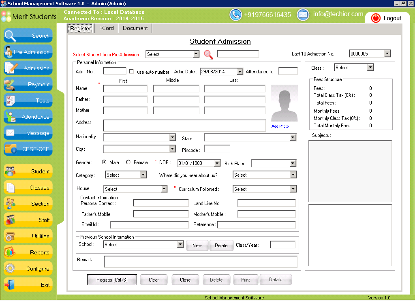Expand the Class dropdown
The image size is (415, 301).
tap(370, 67)
